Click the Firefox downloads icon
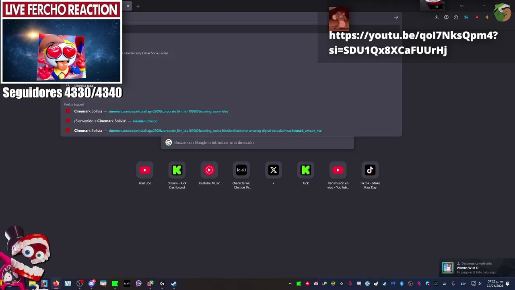 click(437, 17)
